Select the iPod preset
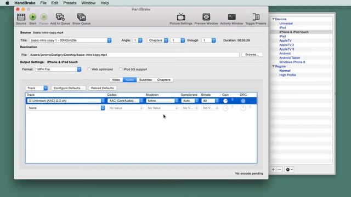 pos(282,28)
